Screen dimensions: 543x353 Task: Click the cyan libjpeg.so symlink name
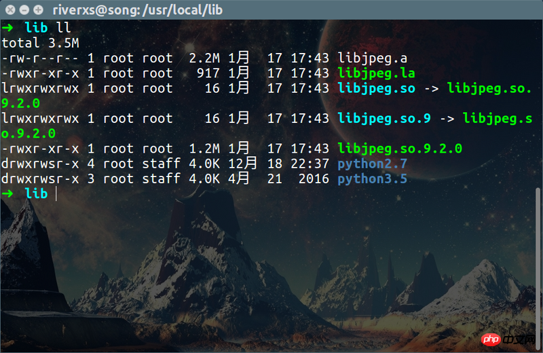click(377, 88)
